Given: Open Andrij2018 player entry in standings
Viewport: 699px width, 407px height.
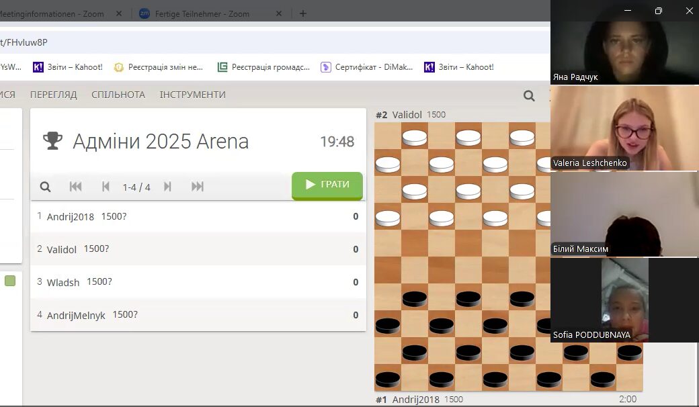Looking at the screenshot, I should point(71,216).
